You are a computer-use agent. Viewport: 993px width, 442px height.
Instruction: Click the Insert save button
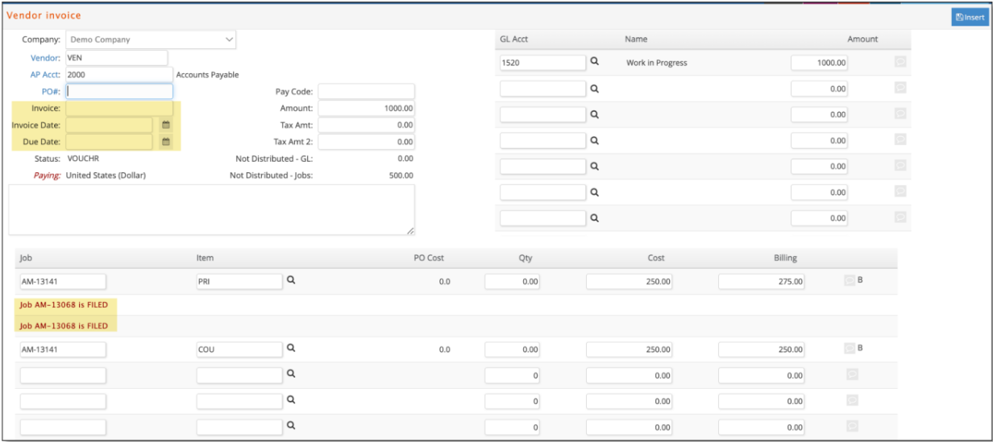pyautogui.click(x=970, y=17)
